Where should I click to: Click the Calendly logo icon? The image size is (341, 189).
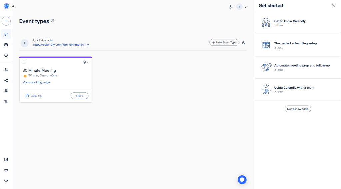tap(6, 6)
